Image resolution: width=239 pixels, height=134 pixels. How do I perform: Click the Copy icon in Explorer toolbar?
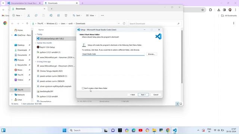pos(36,15)
